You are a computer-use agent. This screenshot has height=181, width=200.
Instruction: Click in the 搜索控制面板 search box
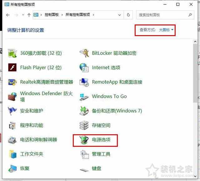click(x=162, y=15)
